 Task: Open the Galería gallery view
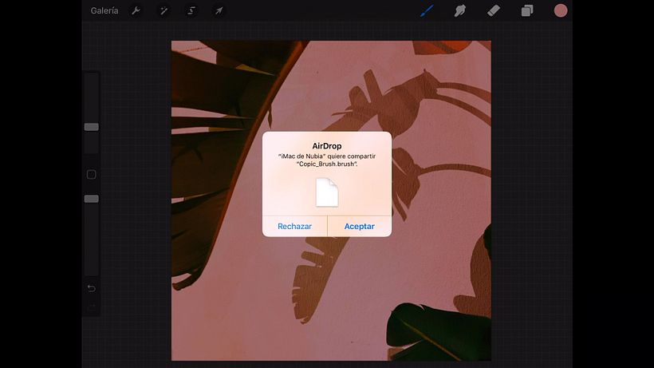104,11
